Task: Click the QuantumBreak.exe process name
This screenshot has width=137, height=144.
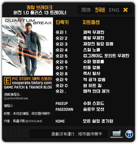Action: tap(16, 98)
